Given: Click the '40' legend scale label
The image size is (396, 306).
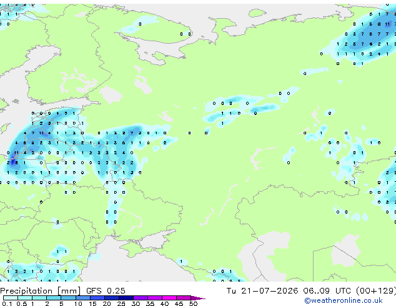Looking at the screenshot, I should (164, 304).
